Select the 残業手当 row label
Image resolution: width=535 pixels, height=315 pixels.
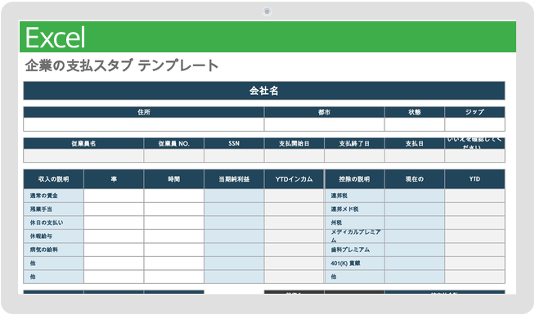coord(41,209)
